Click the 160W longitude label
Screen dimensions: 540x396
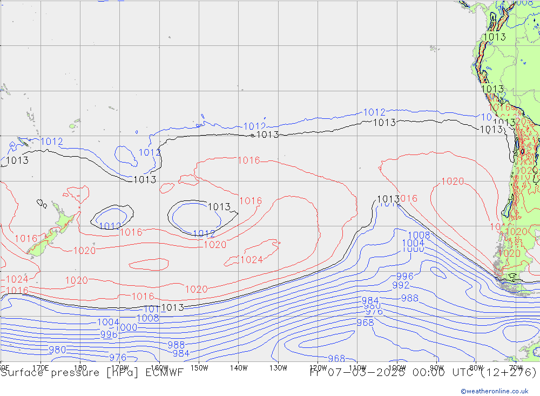coord(159,368)
